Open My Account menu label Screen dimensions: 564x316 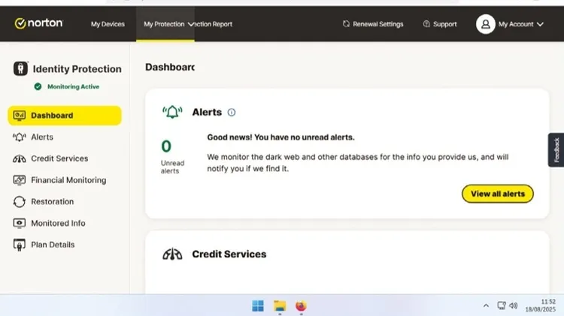515,24
